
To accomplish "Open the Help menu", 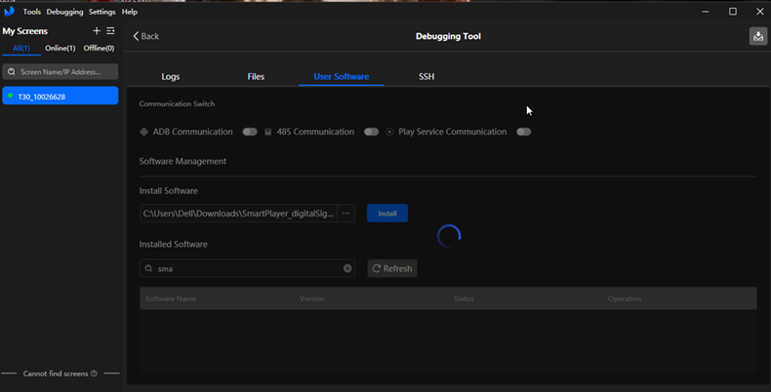I will pyautogui.click(x=130, y=12).
